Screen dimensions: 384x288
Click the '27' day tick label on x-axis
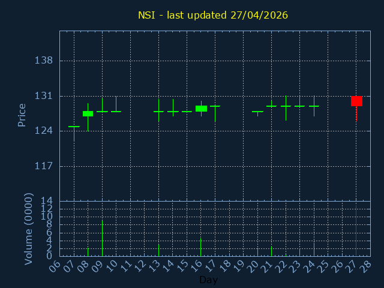(x=352, y=266)
